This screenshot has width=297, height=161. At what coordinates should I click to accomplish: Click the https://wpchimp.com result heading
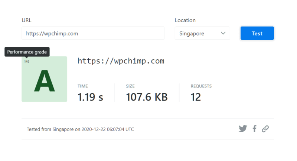click(121, 61)
